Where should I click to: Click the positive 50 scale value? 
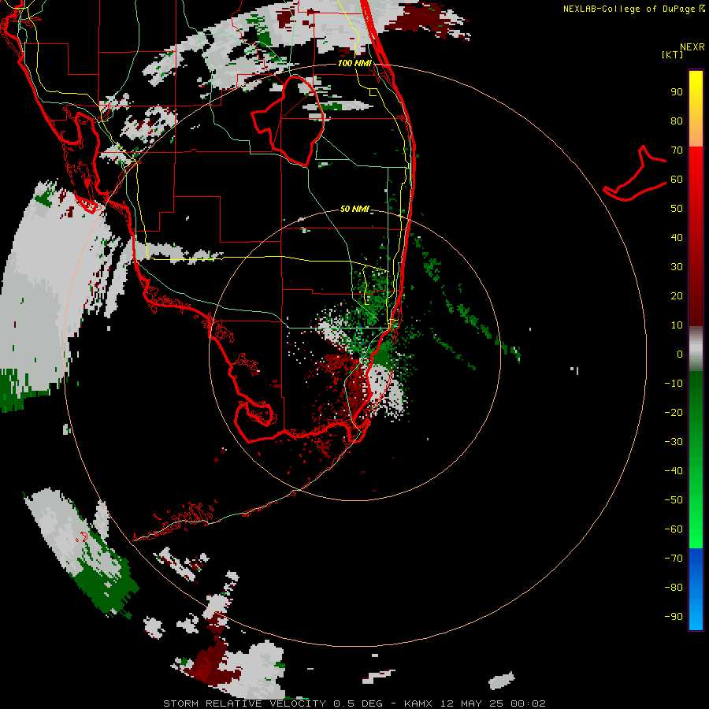coord(677,209)
